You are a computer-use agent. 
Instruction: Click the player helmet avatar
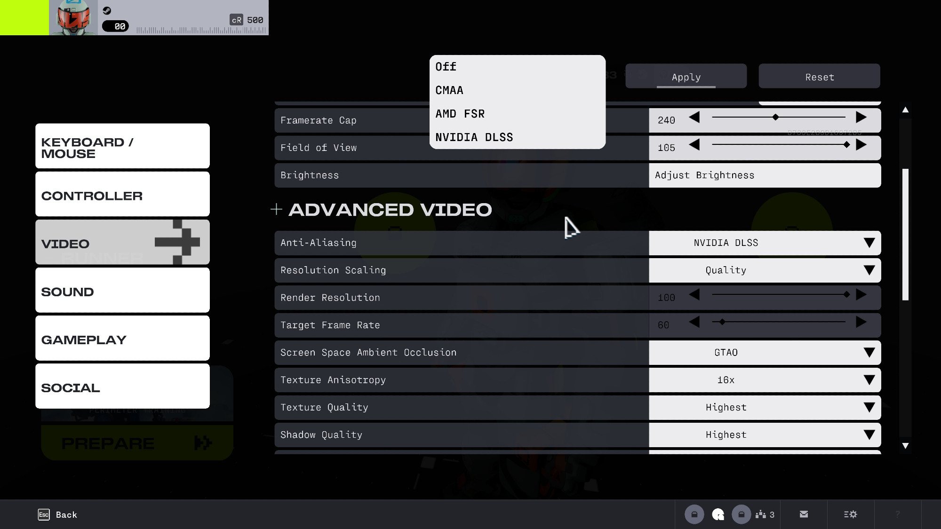pos(73,18)
